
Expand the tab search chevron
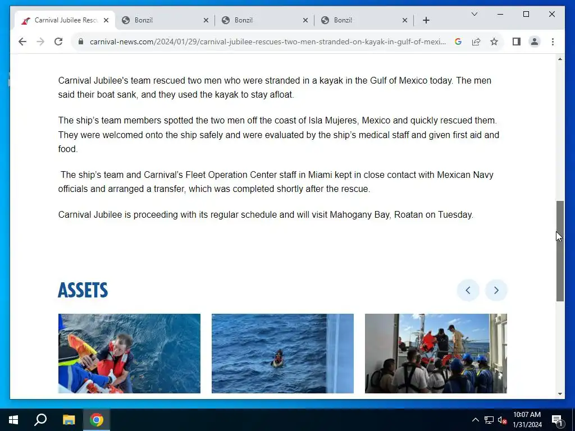coord(474,14)
